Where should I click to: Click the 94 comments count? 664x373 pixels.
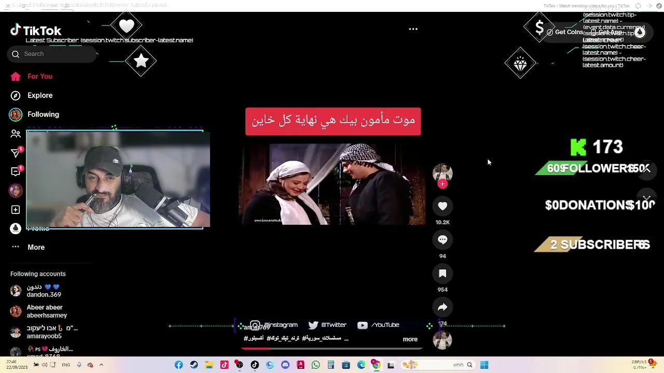tap(442, 256)
